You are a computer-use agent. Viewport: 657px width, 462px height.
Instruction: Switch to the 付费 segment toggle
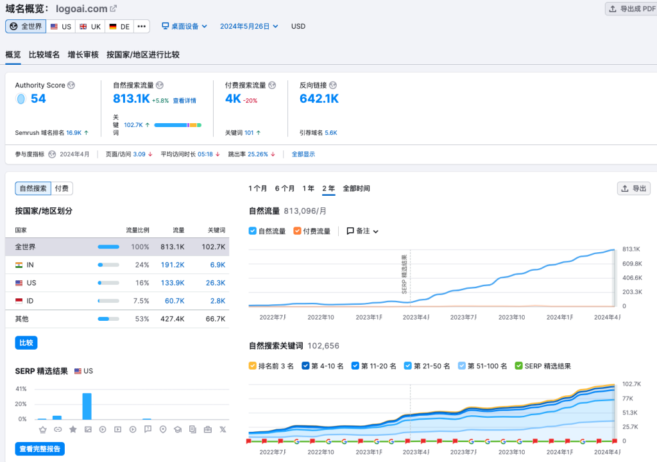pyautogui.click(x=62, y=189)
